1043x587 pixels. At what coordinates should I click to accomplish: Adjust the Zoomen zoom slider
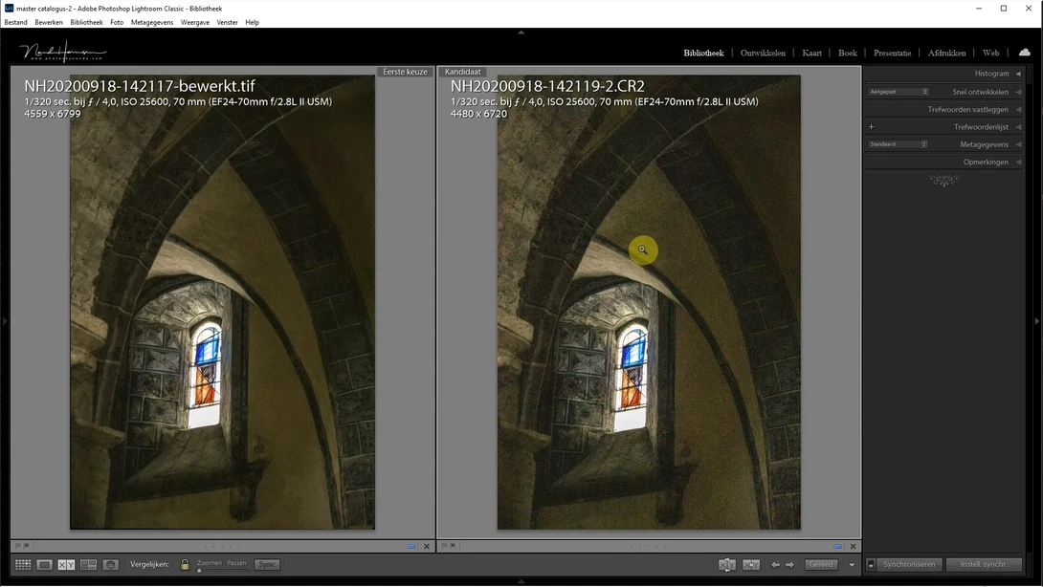199,571
